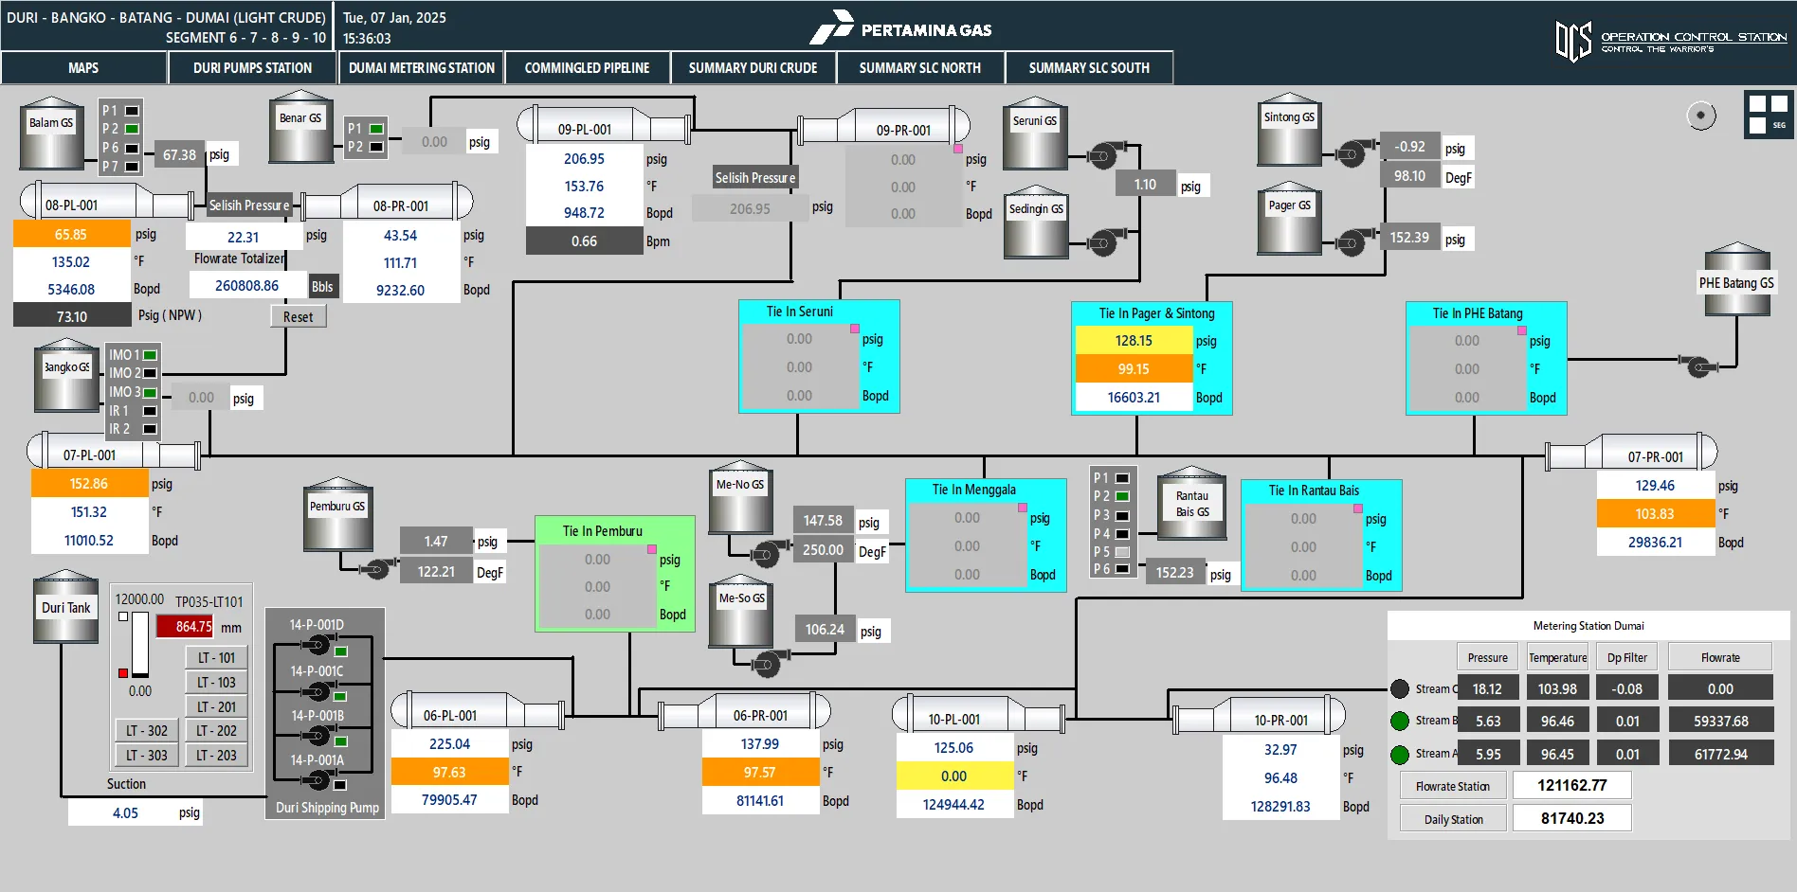Switch to Dumai Metering Station tab

tap(421, 68)
